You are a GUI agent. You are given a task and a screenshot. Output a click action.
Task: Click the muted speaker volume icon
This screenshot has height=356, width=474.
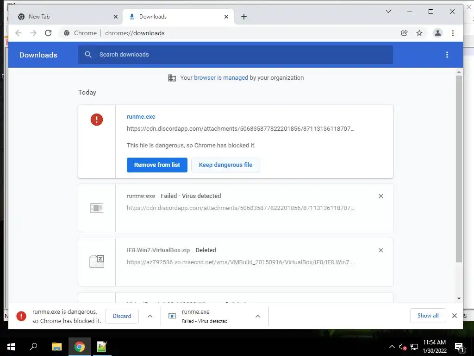click(403, 347)
